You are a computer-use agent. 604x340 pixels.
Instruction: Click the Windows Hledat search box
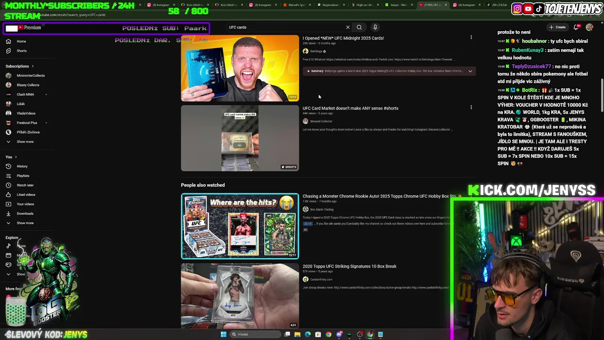254,334
